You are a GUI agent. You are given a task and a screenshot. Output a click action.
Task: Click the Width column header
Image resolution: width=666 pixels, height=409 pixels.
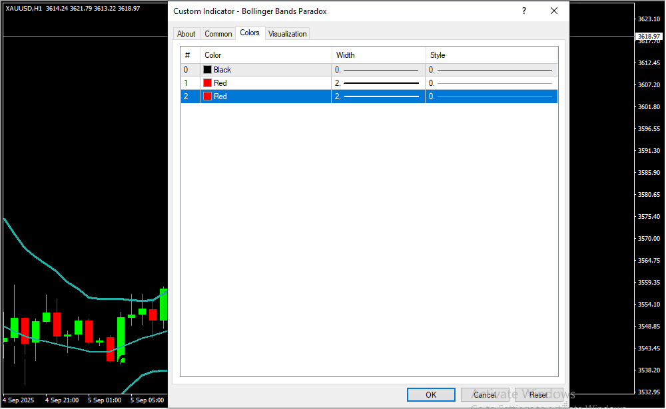[378, 55]
